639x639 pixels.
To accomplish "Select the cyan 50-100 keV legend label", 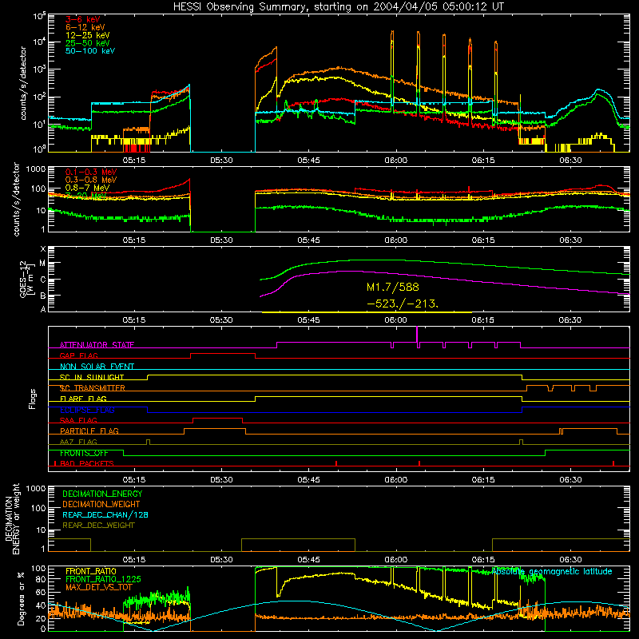I will point(90,51).
